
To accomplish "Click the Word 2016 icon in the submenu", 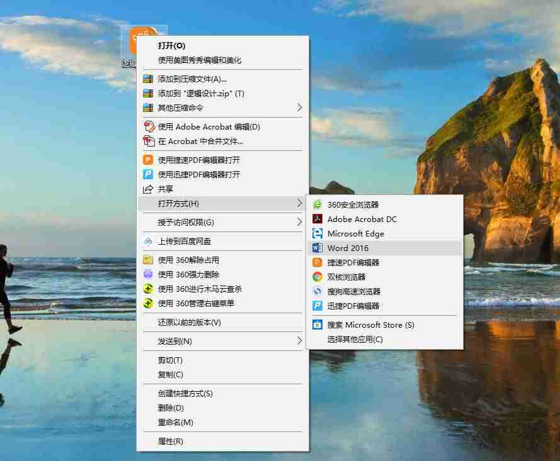I will tap(317, 248).
